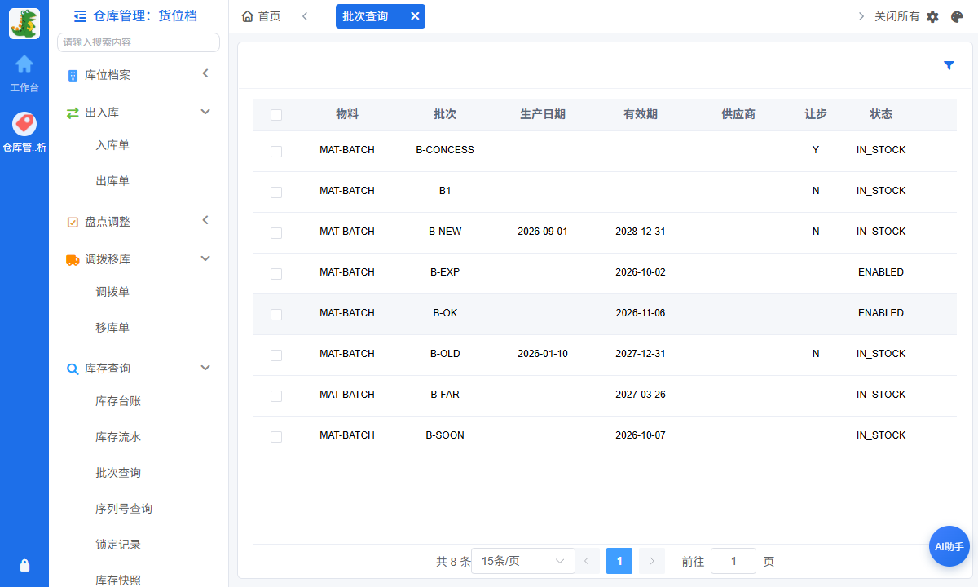This screenshot has height=587, width=978.
Task: Expand the 库位档案 menu chevron
Action: tap(205, 73)
